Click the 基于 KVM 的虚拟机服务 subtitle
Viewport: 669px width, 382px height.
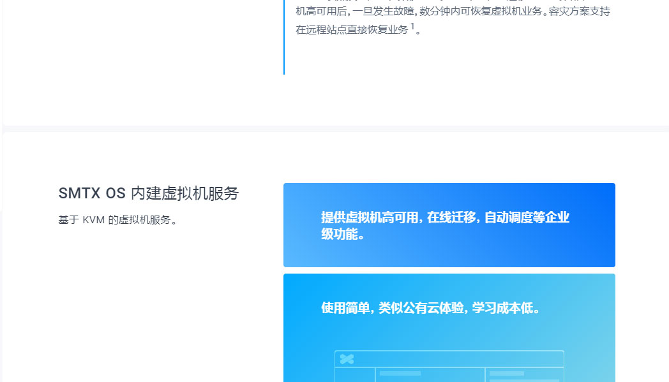pos(117,219)
